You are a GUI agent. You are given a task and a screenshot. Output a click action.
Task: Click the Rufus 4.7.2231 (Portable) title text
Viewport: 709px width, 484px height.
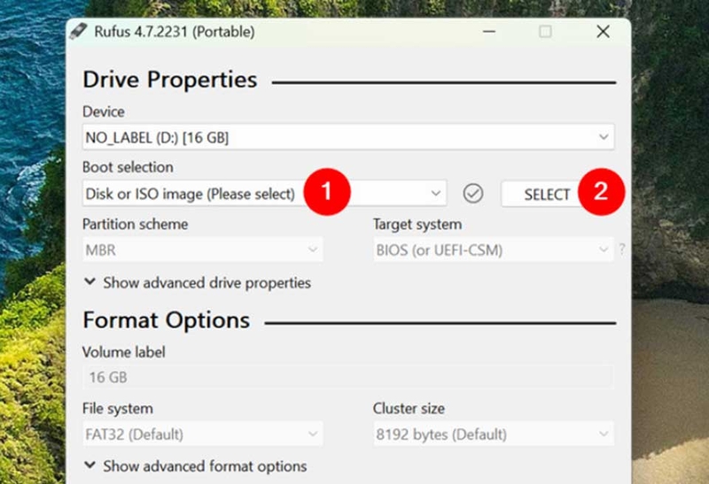(175, 32)
